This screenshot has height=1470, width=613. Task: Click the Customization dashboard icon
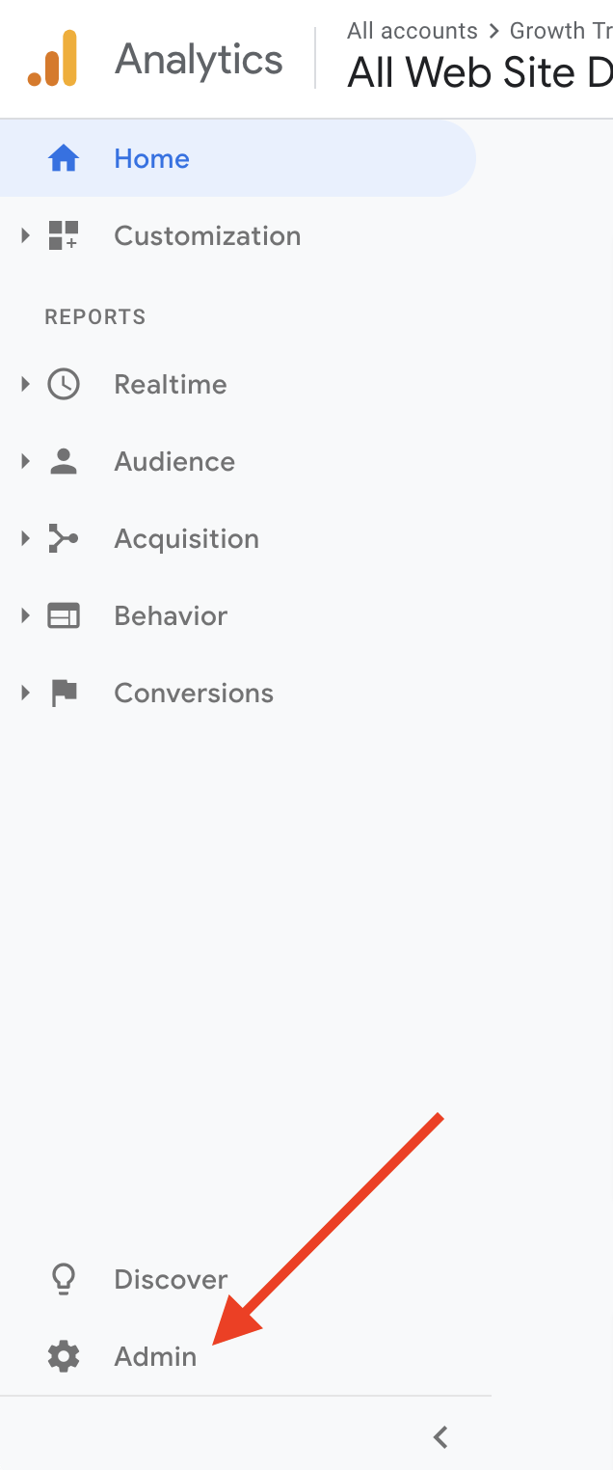tap(64, 235)
